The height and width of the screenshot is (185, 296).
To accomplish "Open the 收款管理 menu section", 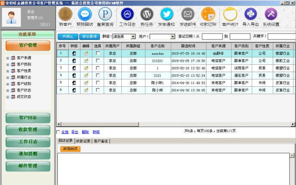I will click(x=28, y=130).
